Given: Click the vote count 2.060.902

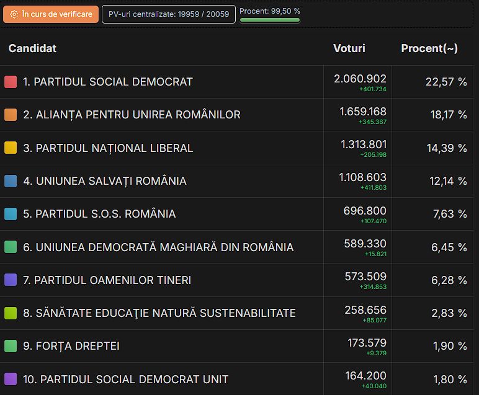Looking at the screenshot, I should [360, 79].
